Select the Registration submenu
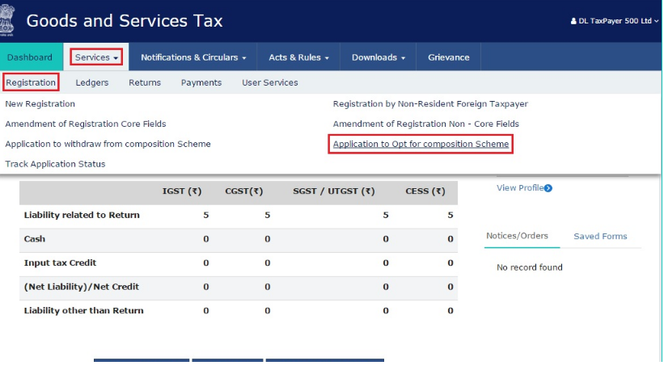This screenshot has height=378, width=664. (x=31, y=82)
